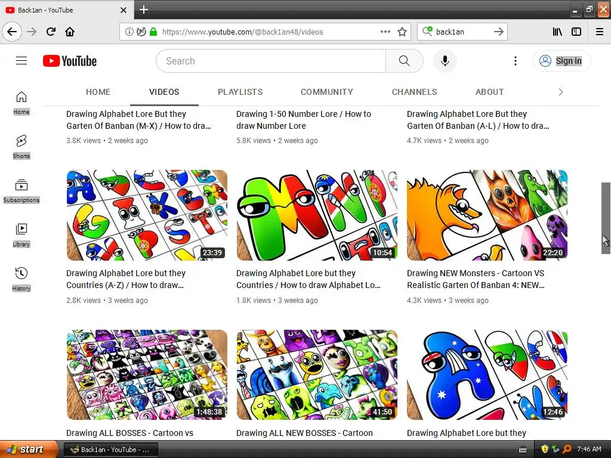The width and height of the screenshot is (611, 458).
Task: Open Home in the YouTube sidebar
Action: click(21, 103)
